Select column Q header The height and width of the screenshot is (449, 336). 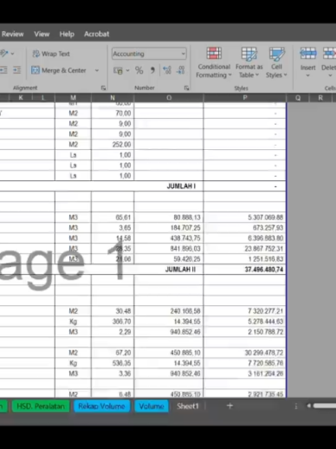[298, 98]
